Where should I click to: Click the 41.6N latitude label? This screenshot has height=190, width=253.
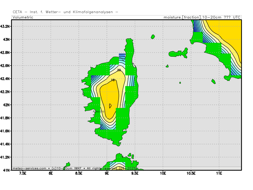5,131
